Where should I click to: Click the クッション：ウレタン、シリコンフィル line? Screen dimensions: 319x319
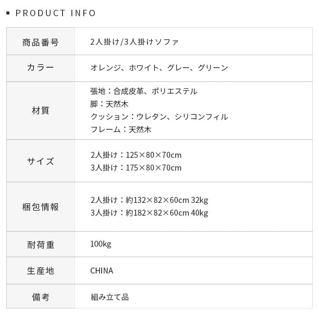pyautogui.click(x=159, y=117)
